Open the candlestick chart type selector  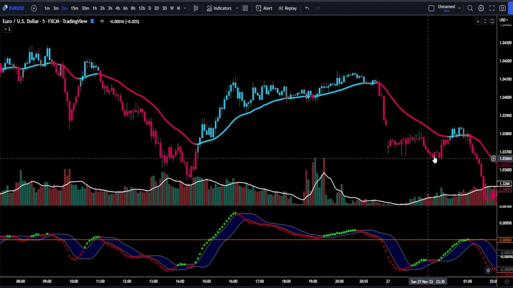tap(196, 8)
